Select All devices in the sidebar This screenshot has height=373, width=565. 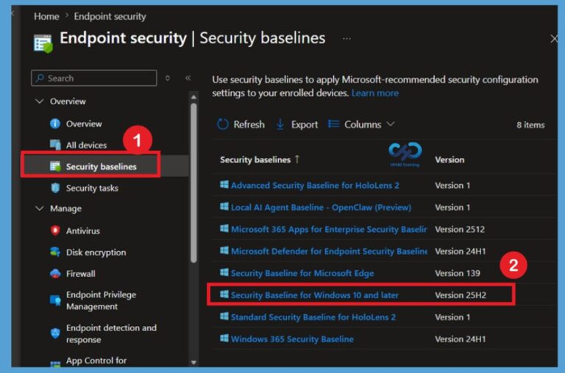pyautogui.click(x=86, y=145)
